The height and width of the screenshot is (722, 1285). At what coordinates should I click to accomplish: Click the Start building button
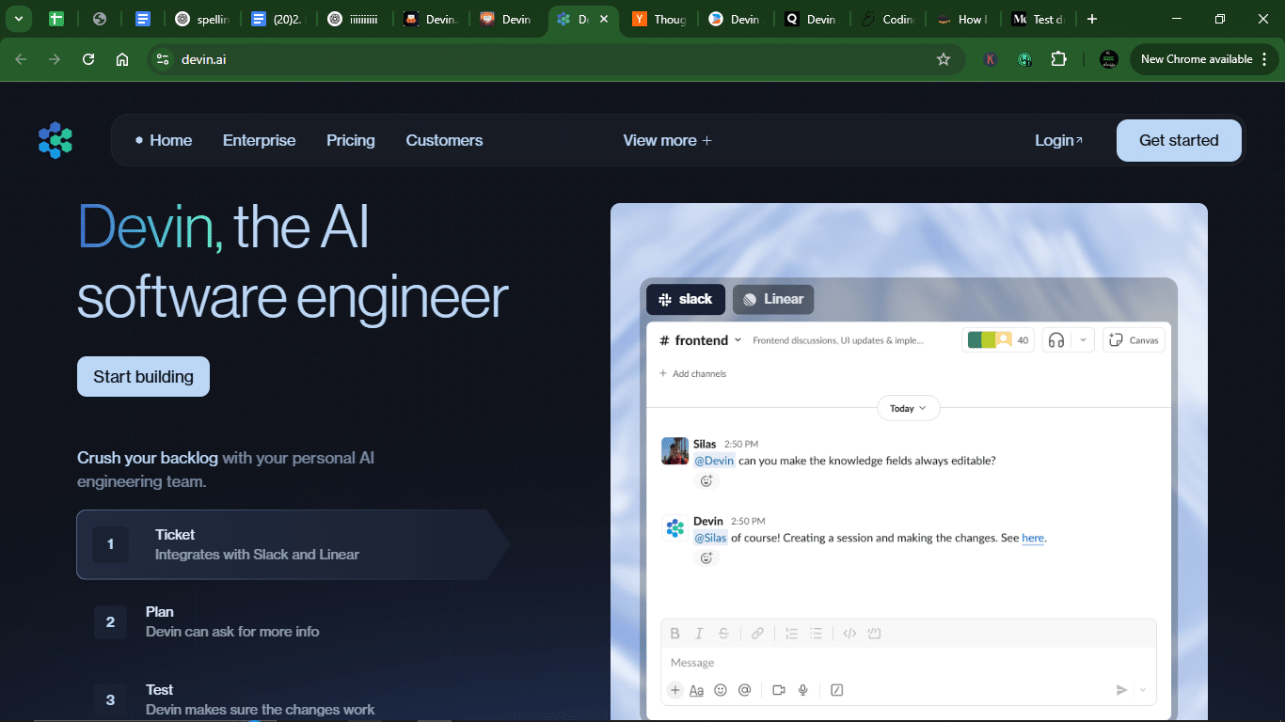(x=143, y=376)
